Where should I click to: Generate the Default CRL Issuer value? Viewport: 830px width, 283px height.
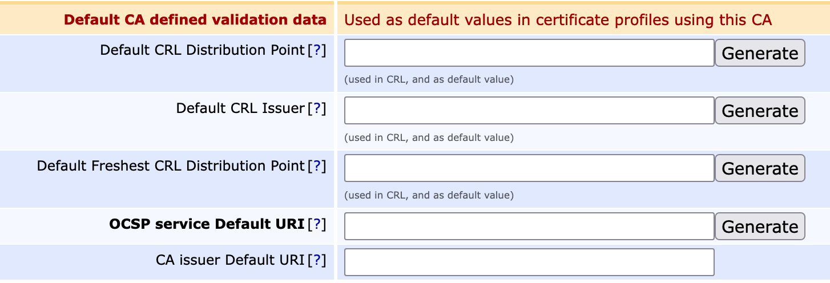pos(760,111)
